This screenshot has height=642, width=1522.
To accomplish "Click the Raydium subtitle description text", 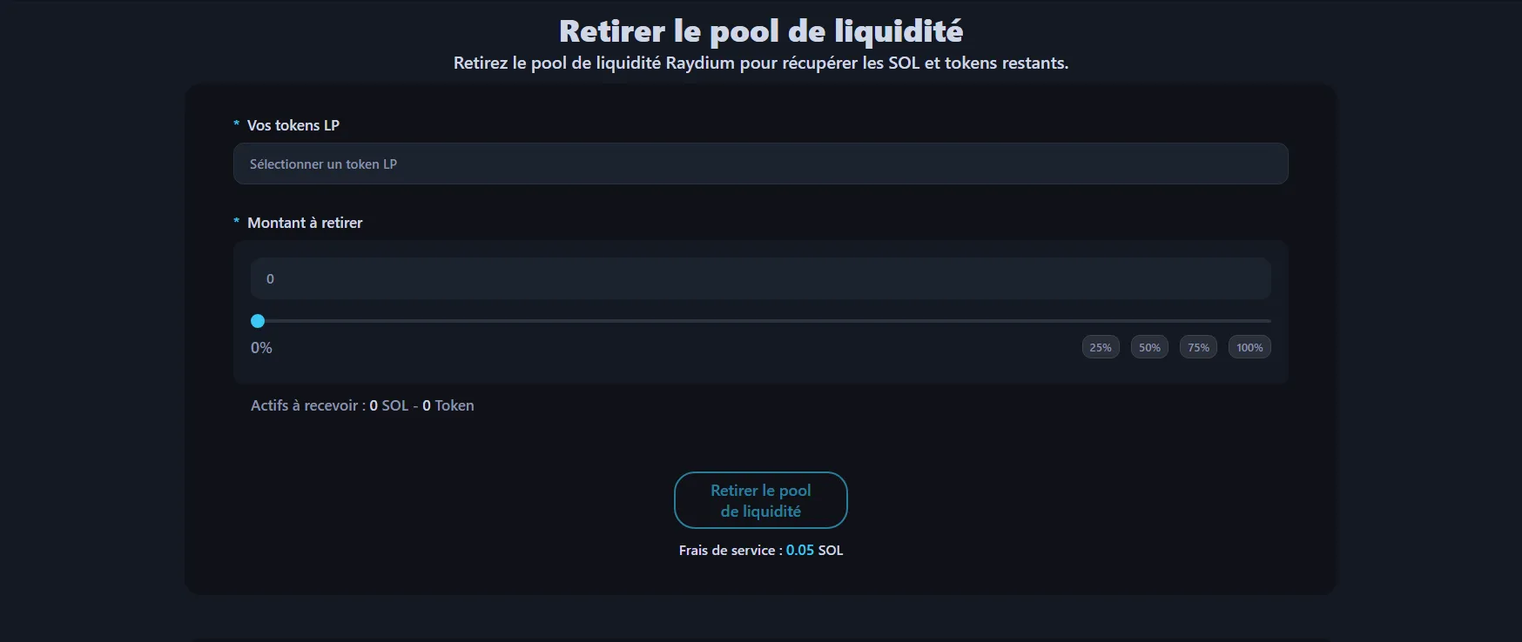I will coord(760,63).
